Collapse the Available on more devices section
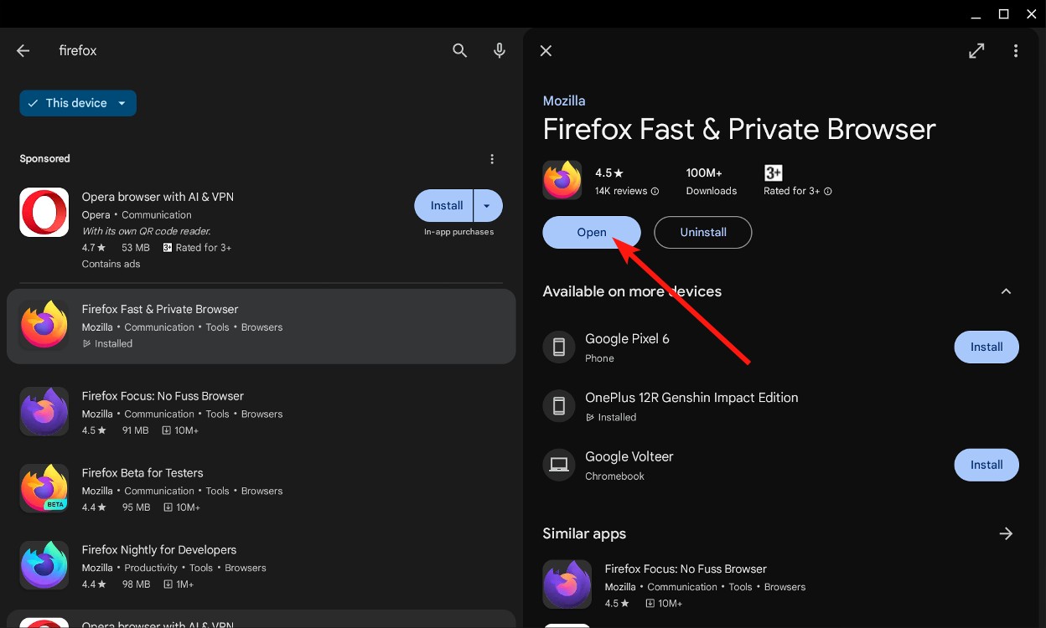 pos(1006,291)
